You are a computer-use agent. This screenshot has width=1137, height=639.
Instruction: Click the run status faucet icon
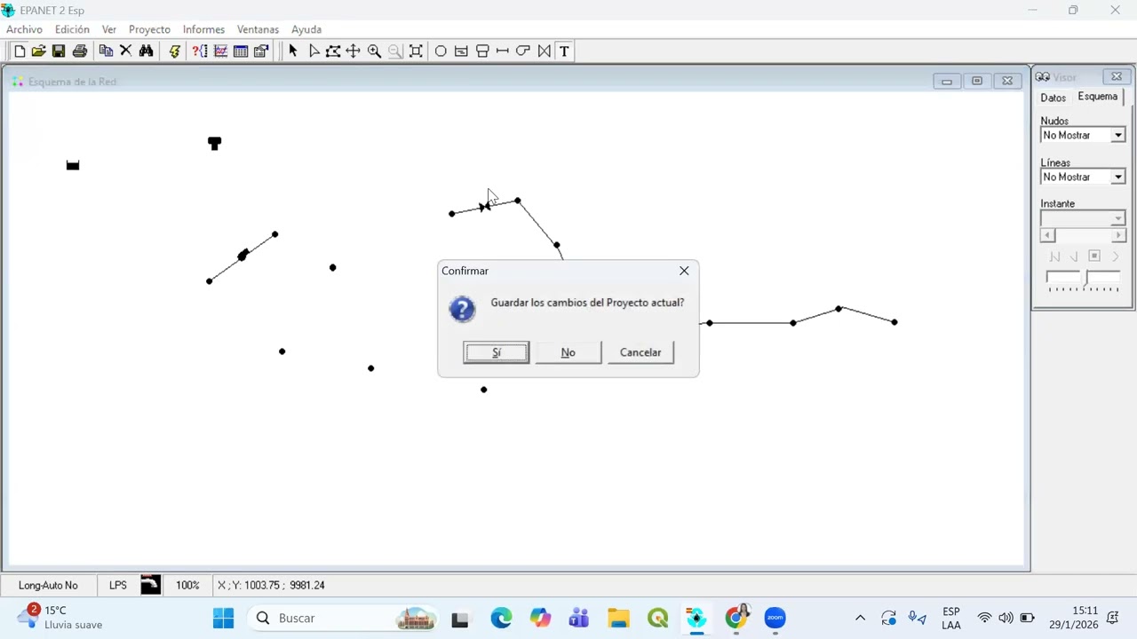(x=150, y=585)
